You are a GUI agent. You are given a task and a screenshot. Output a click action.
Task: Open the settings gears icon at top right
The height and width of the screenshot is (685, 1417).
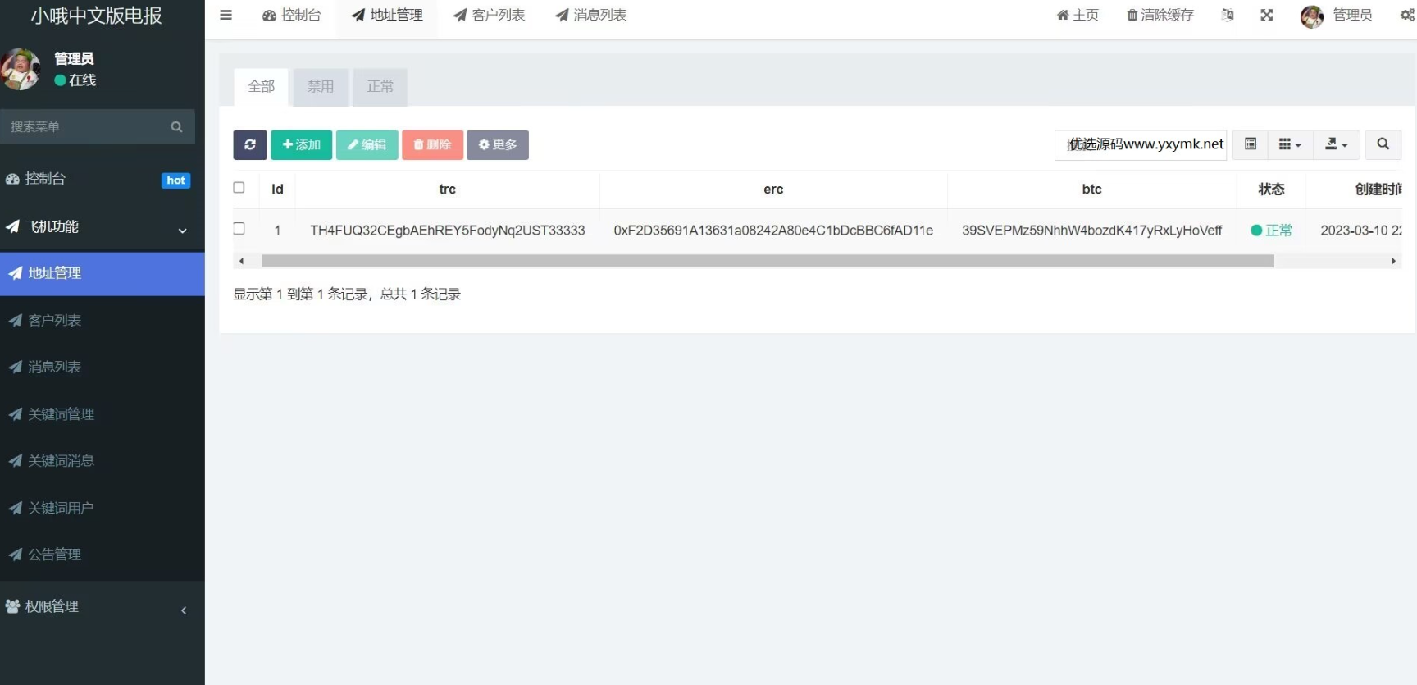(1407, 15)
